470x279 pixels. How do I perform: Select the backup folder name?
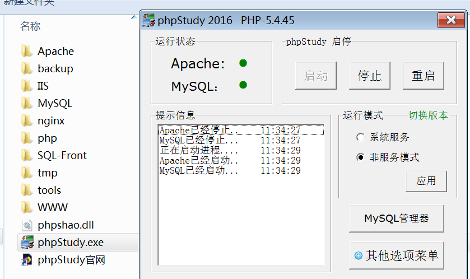[x=55, y=68]
